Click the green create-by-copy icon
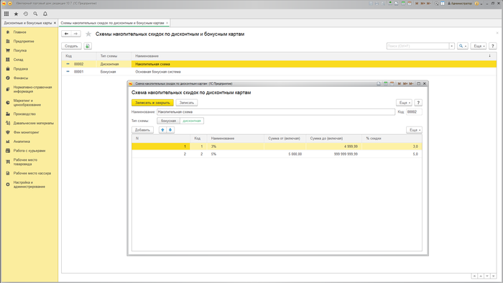This screenshot has height=283, width=503. (88, 46)
